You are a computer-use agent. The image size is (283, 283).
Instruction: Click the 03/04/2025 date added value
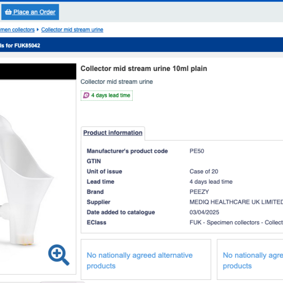(x=204, y=212)
